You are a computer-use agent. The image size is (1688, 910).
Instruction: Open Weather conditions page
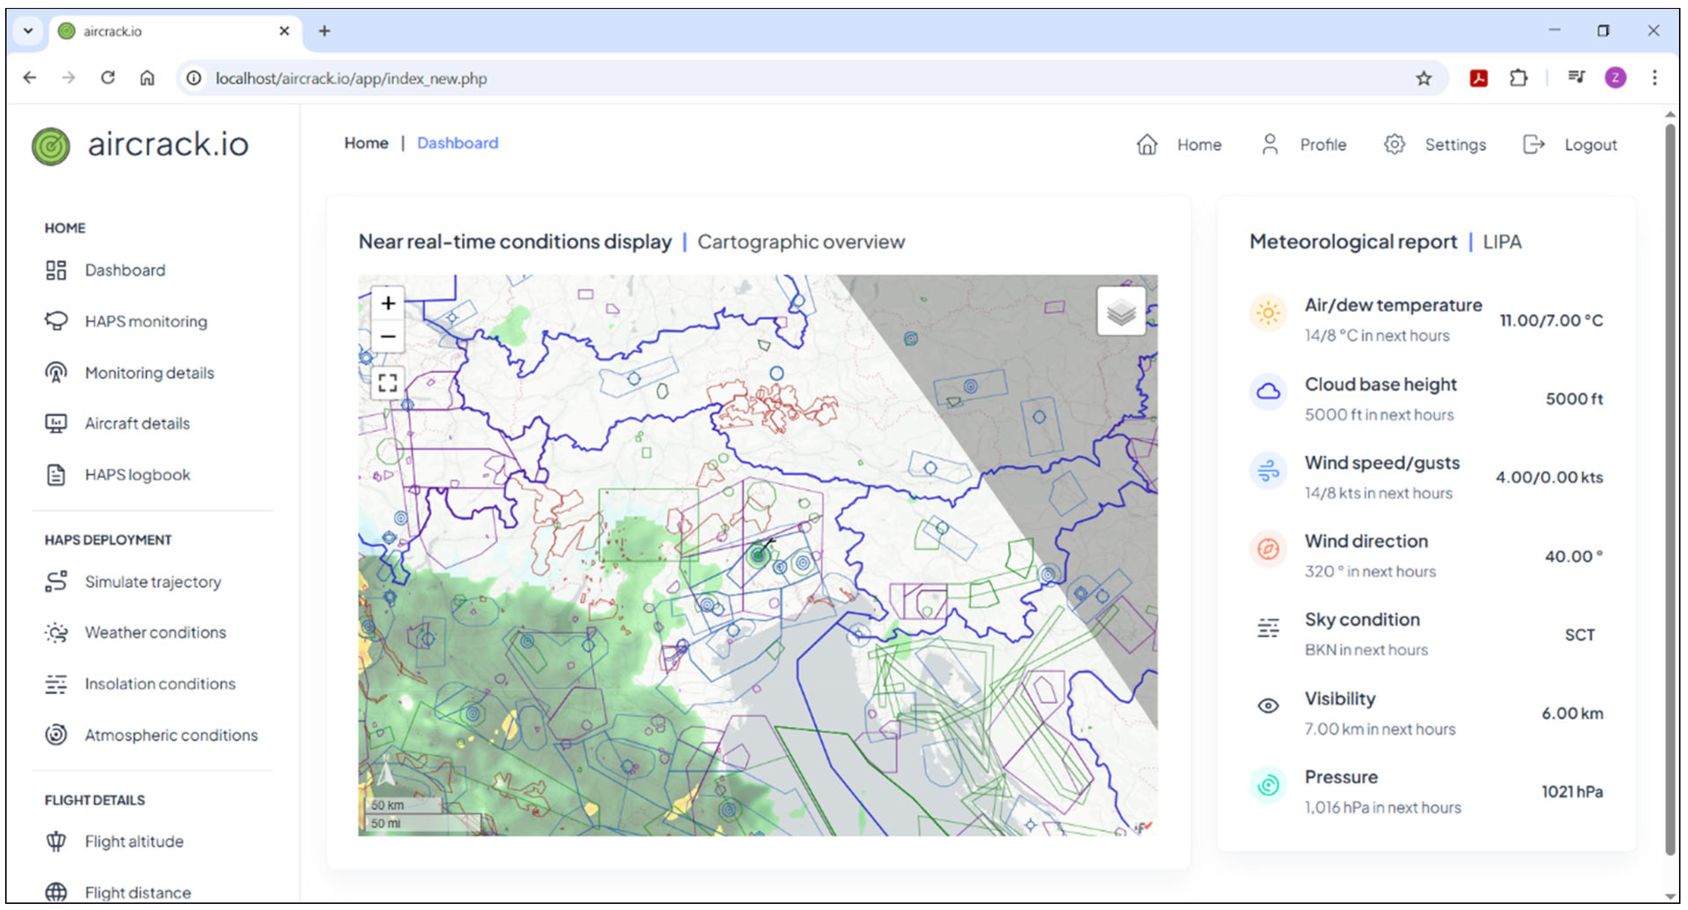(x=155, y=632)
